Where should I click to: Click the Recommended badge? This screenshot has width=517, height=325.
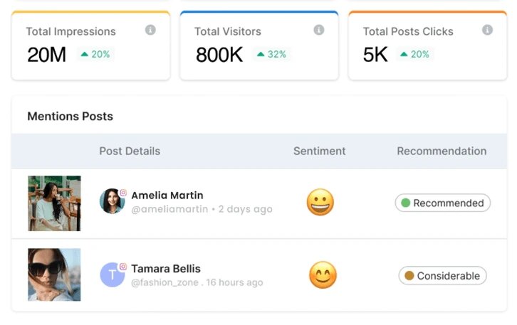pos(443,203)
